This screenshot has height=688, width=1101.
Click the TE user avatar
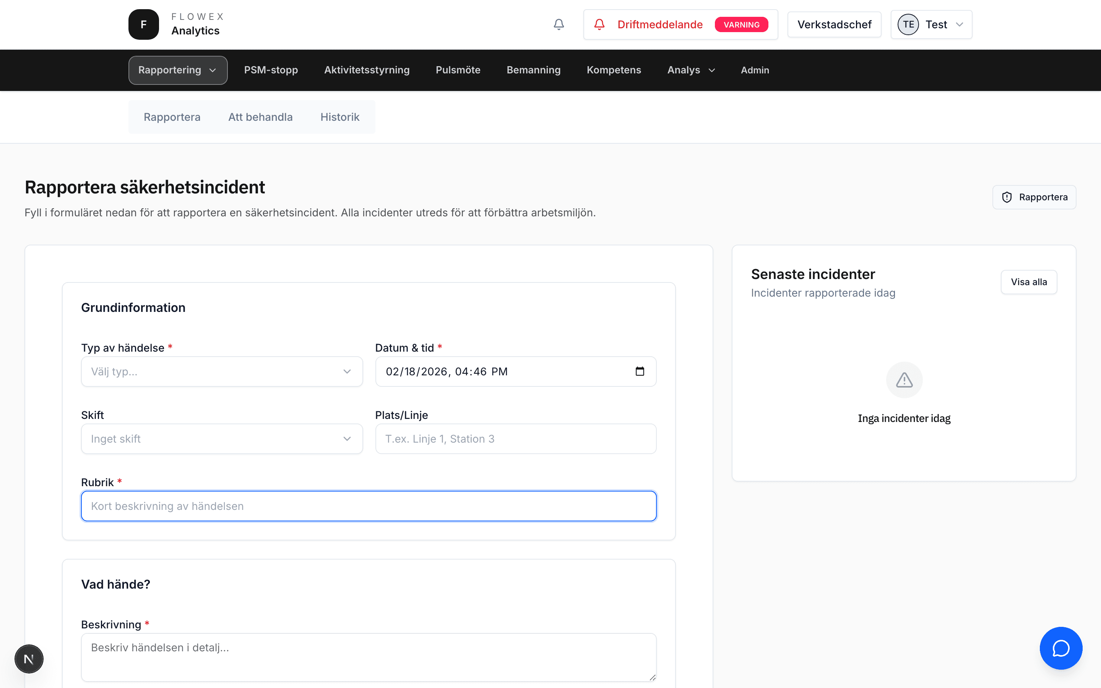click(x=908, y=24)
